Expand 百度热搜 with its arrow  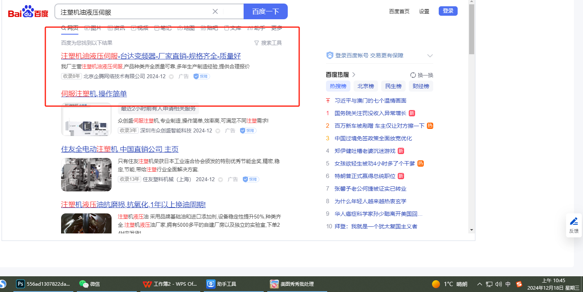coord(354,75)
